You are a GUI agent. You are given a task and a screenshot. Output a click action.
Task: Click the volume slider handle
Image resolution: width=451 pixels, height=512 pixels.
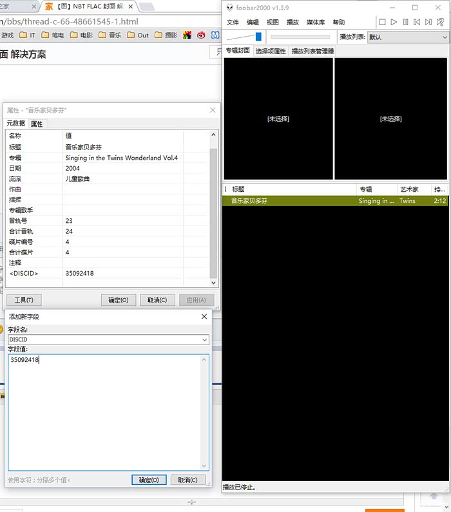pyautogui.click(x=258, y=37)
